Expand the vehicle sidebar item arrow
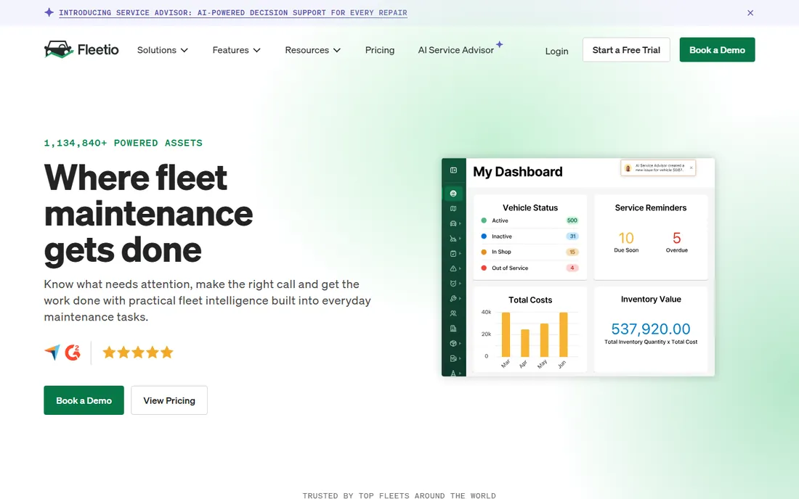 coord(460,223)
